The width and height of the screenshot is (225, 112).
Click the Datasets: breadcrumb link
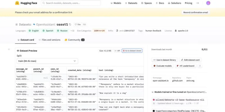tap(25, 24)
